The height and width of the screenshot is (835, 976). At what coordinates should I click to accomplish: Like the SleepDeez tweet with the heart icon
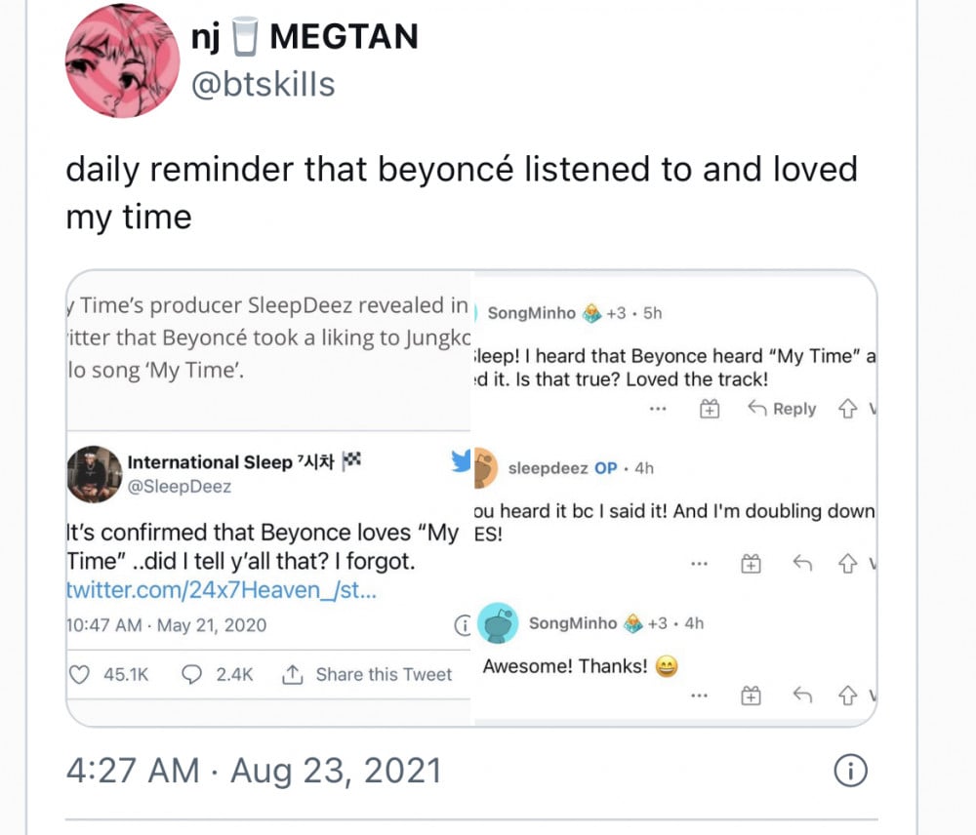point(82,674)
